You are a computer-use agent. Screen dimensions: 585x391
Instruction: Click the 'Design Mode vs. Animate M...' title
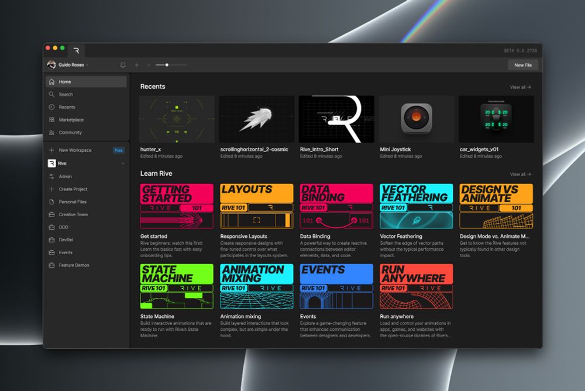(x=494, y=236)
